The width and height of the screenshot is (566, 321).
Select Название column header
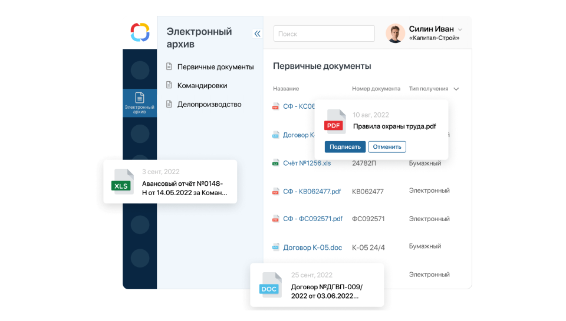point(286,89)
